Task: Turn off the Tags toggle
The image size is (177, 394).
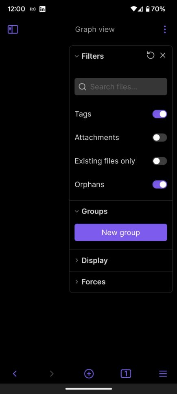Action: tap(160, 114)
